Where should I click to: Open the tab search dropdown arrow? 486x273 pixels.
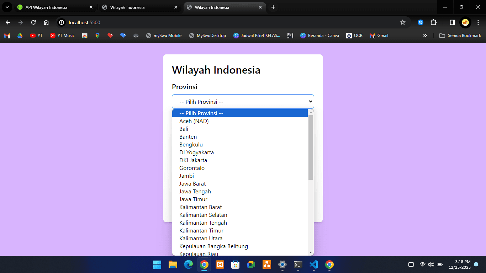point(7,7)
